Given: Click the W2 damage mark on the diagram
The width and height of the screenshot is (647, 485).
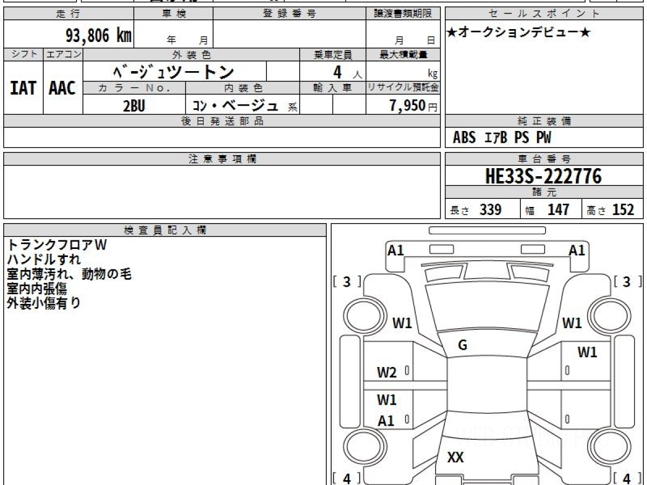Looking at the screenshot, I should pos(387,372).
